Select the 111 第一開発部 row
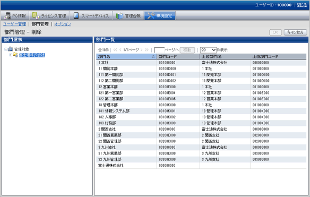 point(201,75)
